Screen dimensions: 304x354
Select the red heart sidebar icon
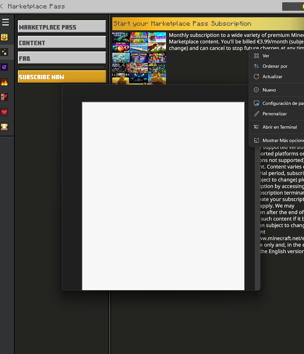click(4, 112)
